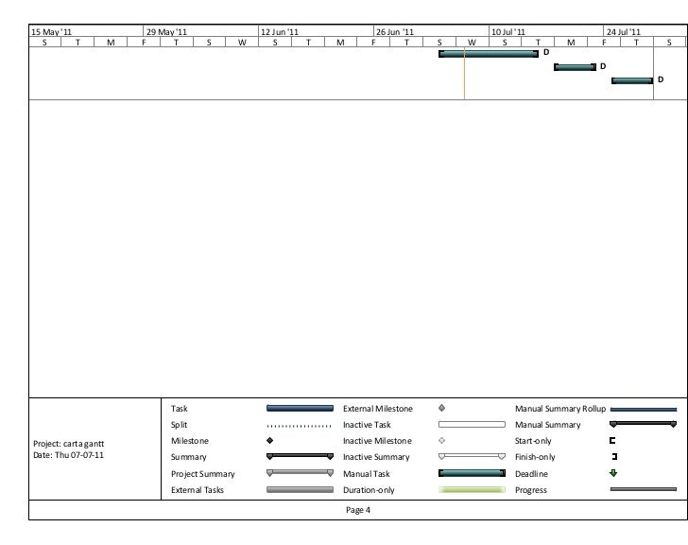Select the 'Duration-only' legend label
688x545 pixels.
(x=369, y=490)
